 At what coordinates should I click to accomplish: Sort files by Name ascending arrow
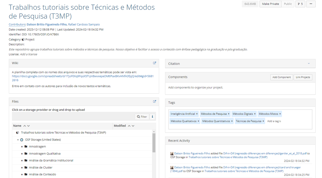[x=25, y=126]
